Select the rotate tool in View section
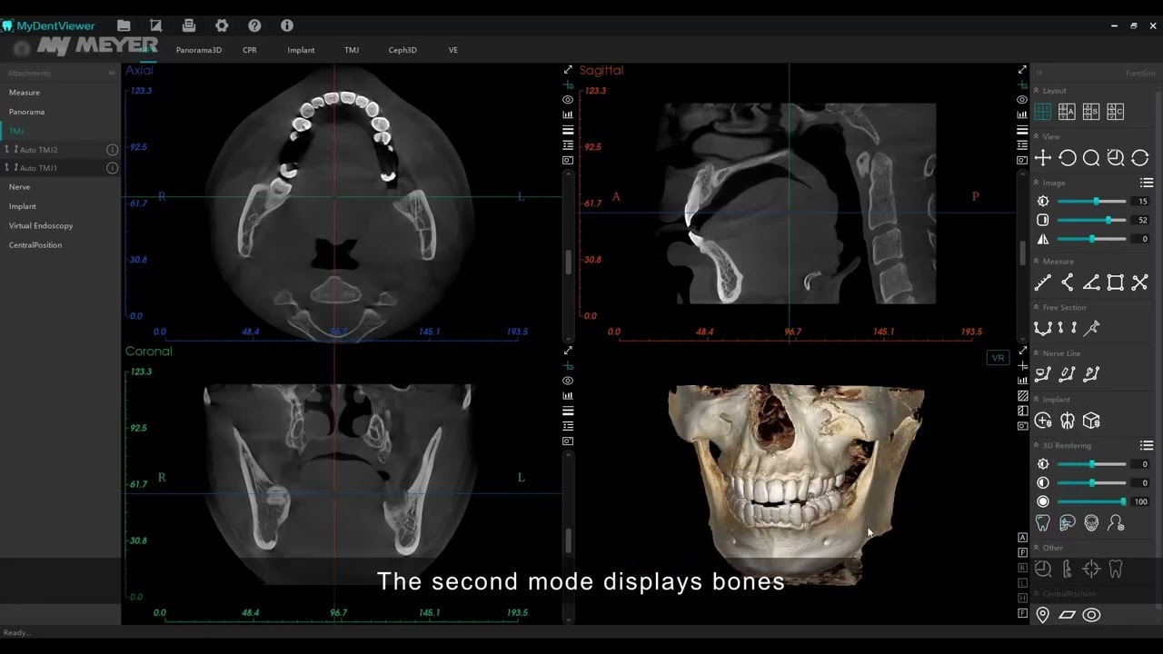The width and height of the screenshot is (1163, 654). tap(1068, 158)
